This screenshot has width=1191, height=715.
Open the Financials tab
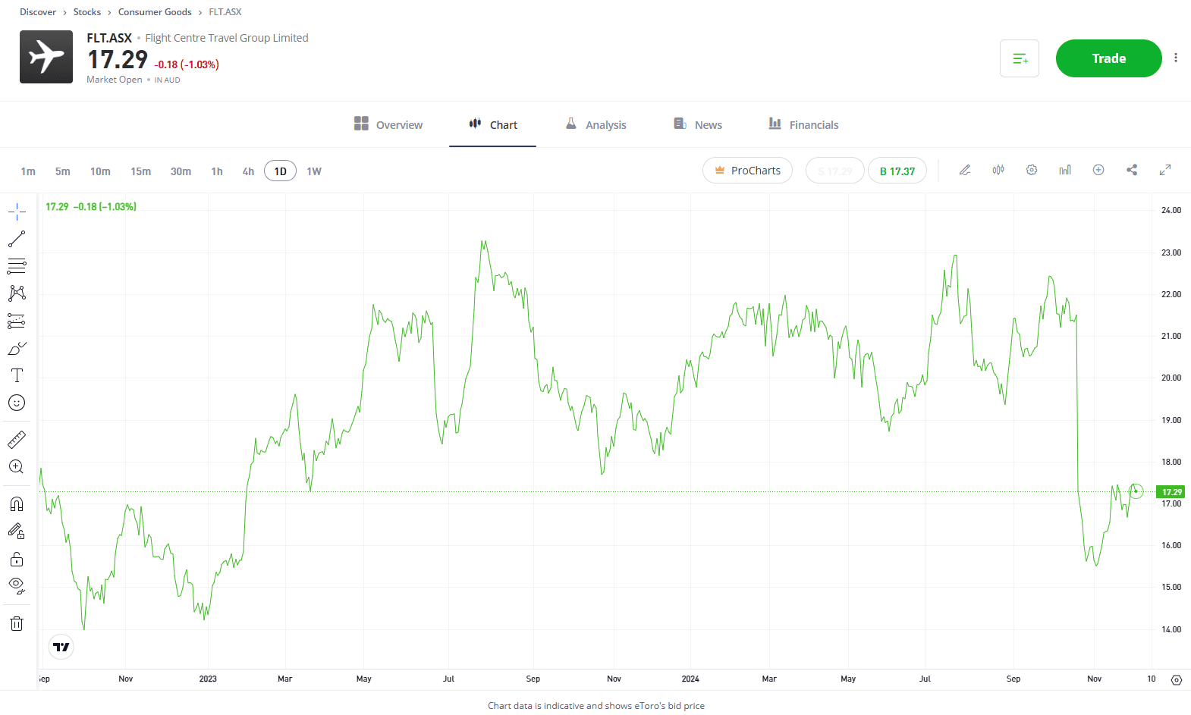point(803,124)
